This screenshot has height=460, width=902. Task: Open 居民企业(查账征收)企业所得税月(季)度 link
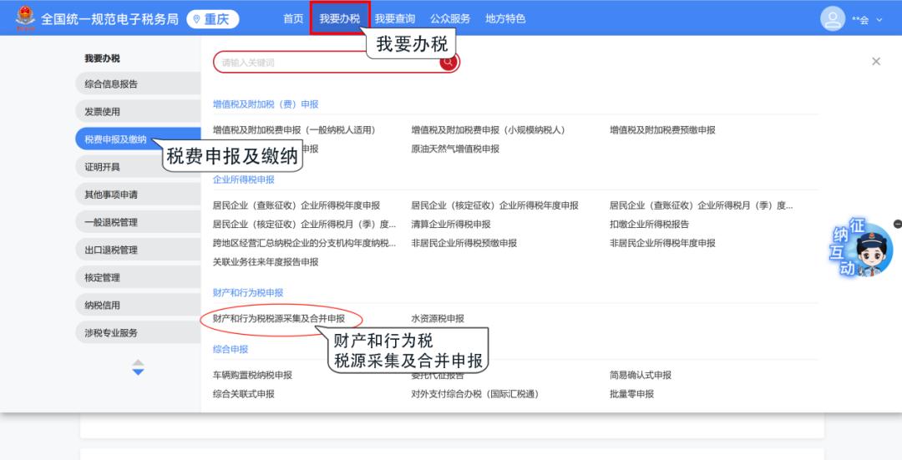(x=702, y=205)
